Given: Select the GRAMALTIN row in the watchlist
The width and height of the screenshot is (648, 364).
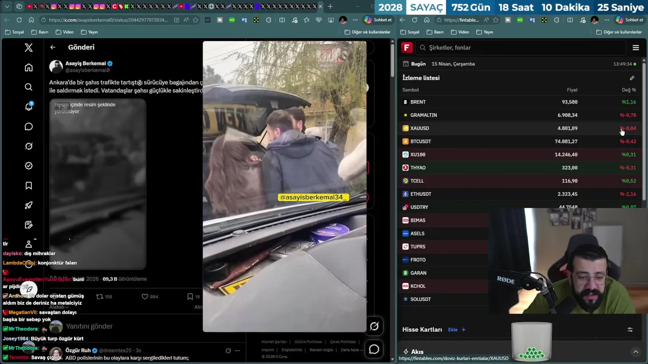Looking at the screenshot, I should [x=519, y=115].
